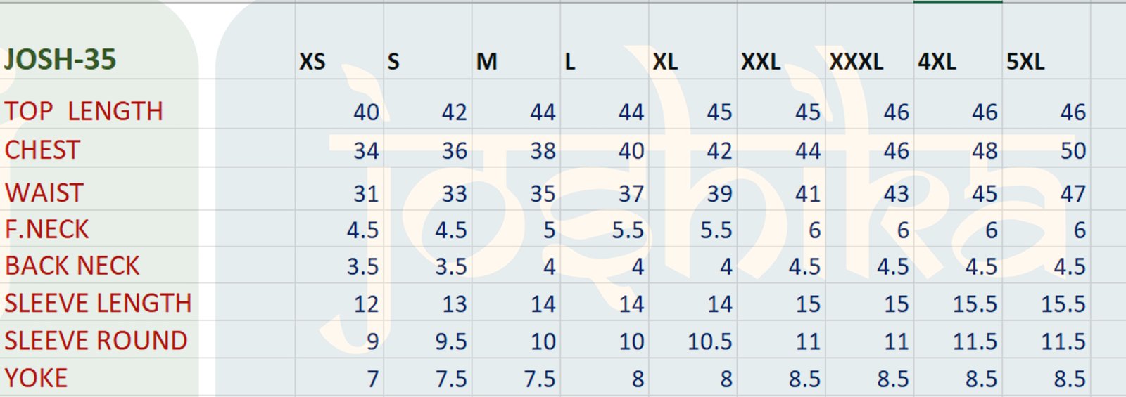The height and width of the screenshot is (397, 1126).
Task: Click the waist value 31 for XS
Action: click(366, 193)
